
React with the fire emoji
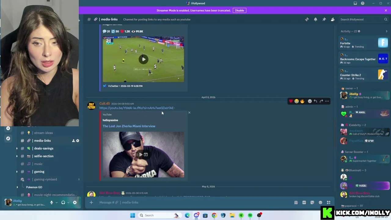coord(302,101)
